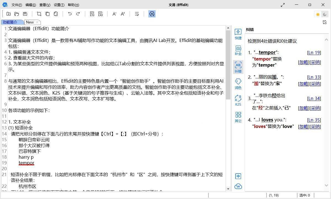331x199 pixels.
Task: Accept the loves to love correction
Action: [x=315, y=127]
